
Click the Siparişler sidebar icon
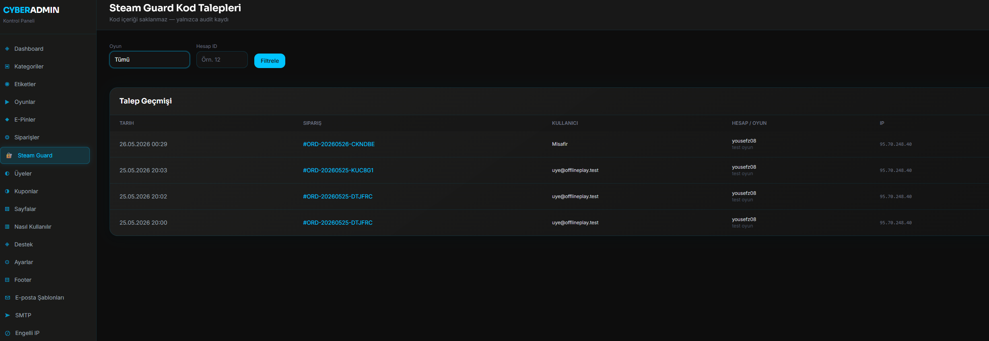pyautogui.click(x=7, y=137)
